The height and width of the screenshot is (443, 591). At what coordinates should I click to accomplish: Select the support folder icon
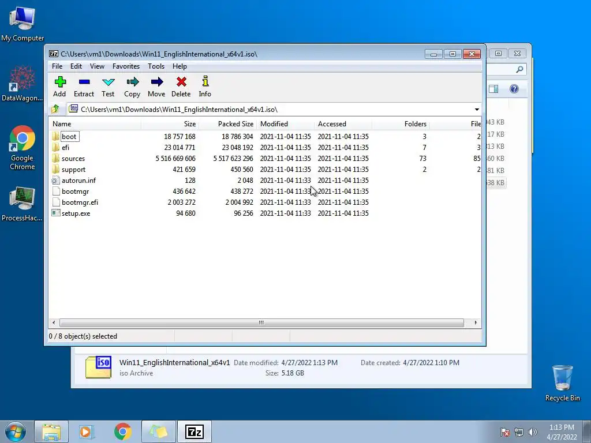pyautogui.click(x=56, y=169)
